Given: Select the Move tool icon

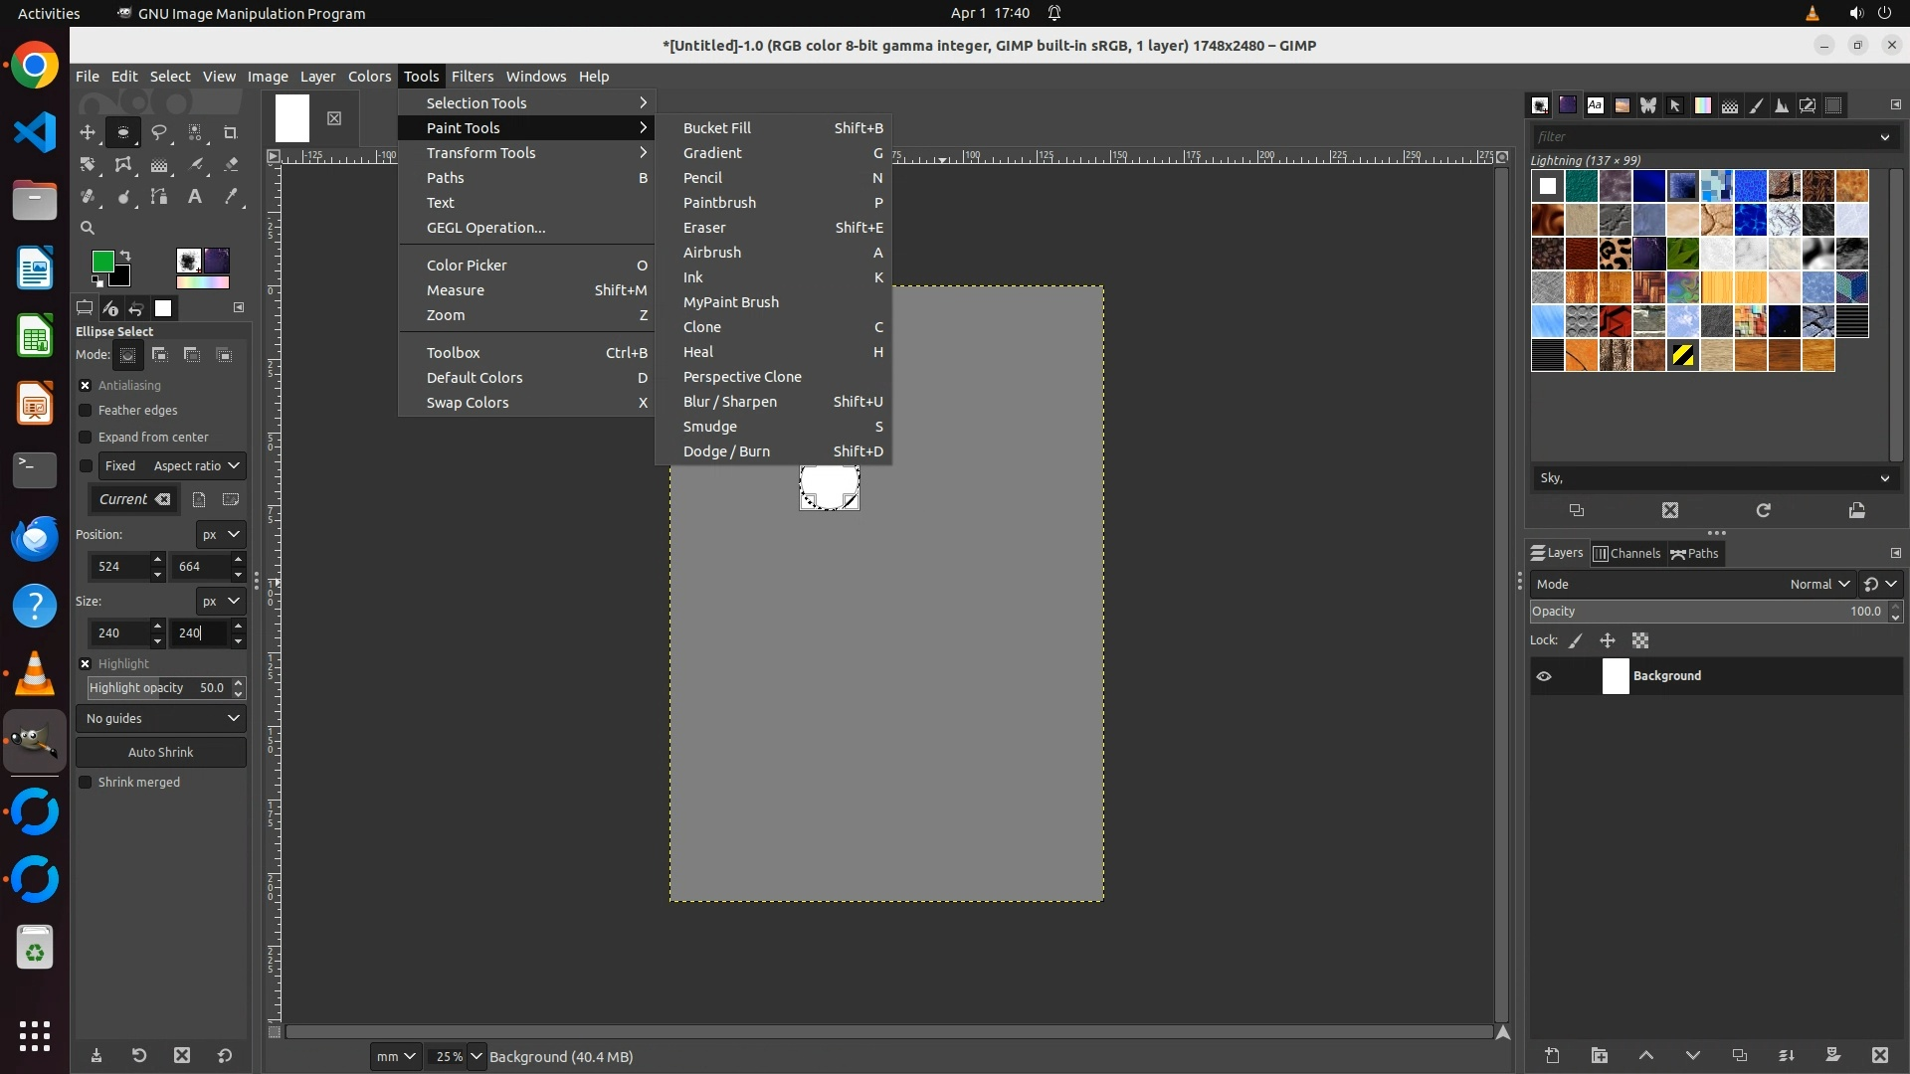Looking at the screenshot, I should click(88, 132).
